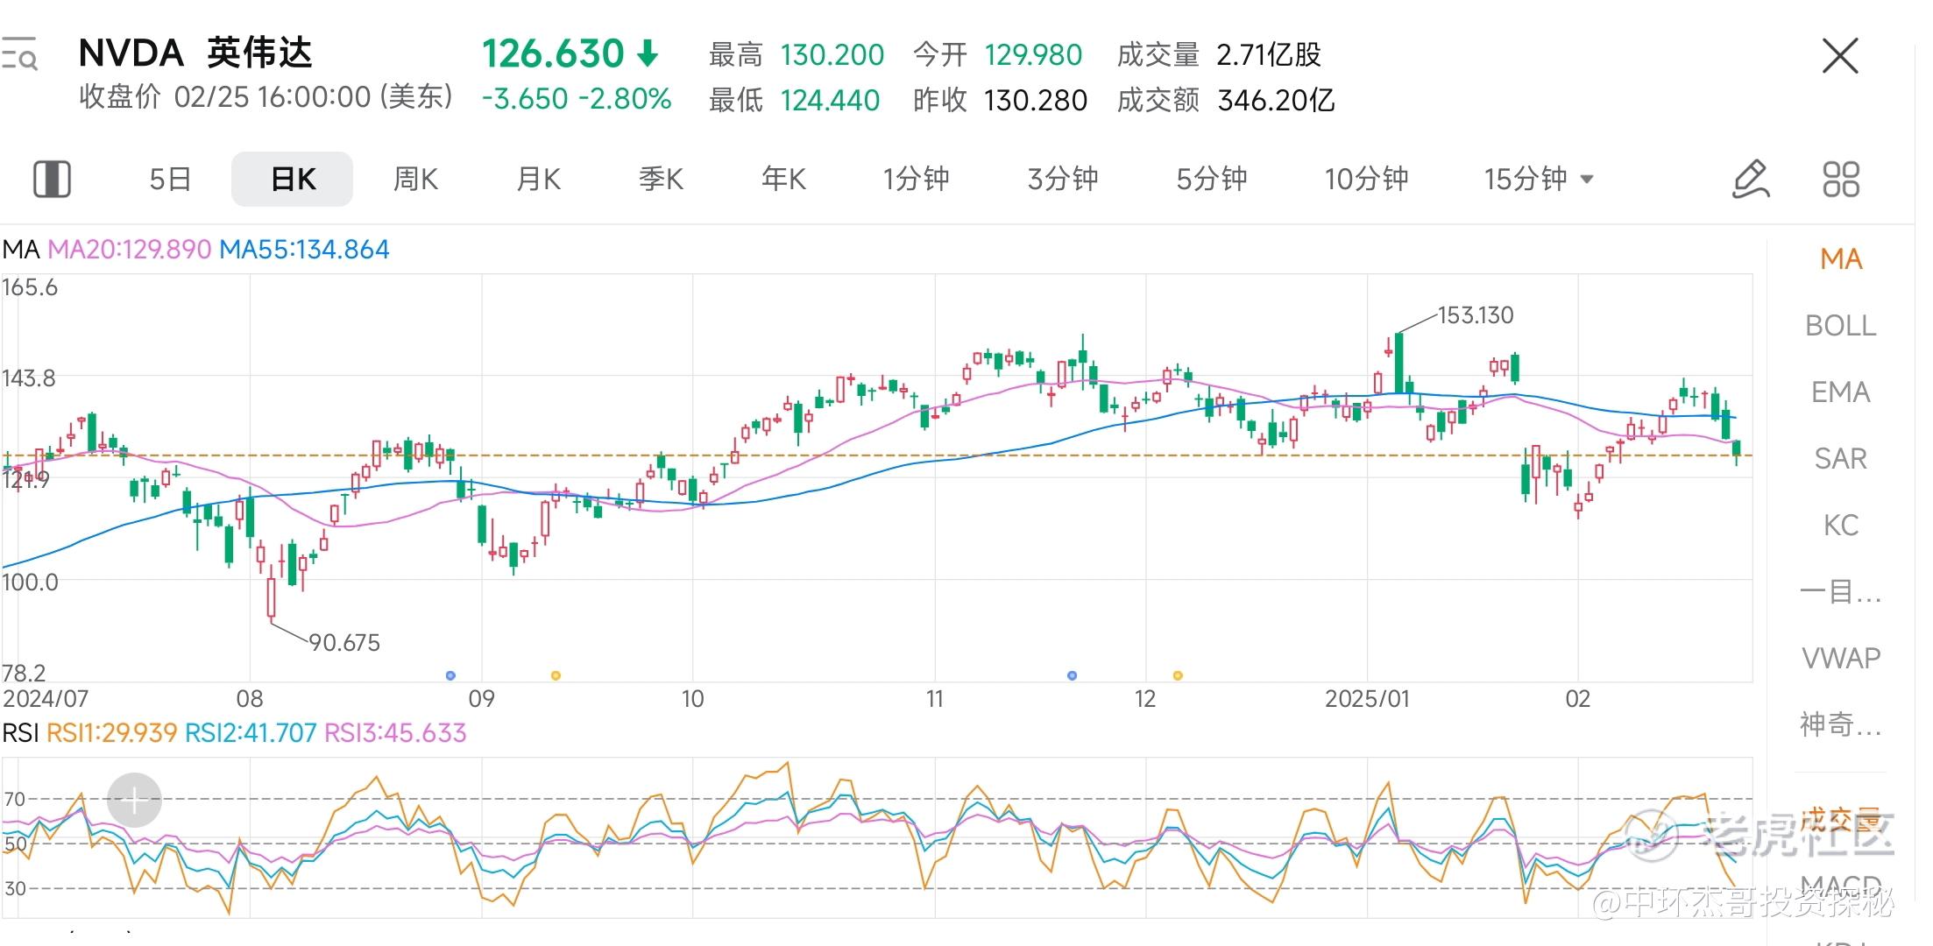Click the yellow event dot after 09

point(556,675)
